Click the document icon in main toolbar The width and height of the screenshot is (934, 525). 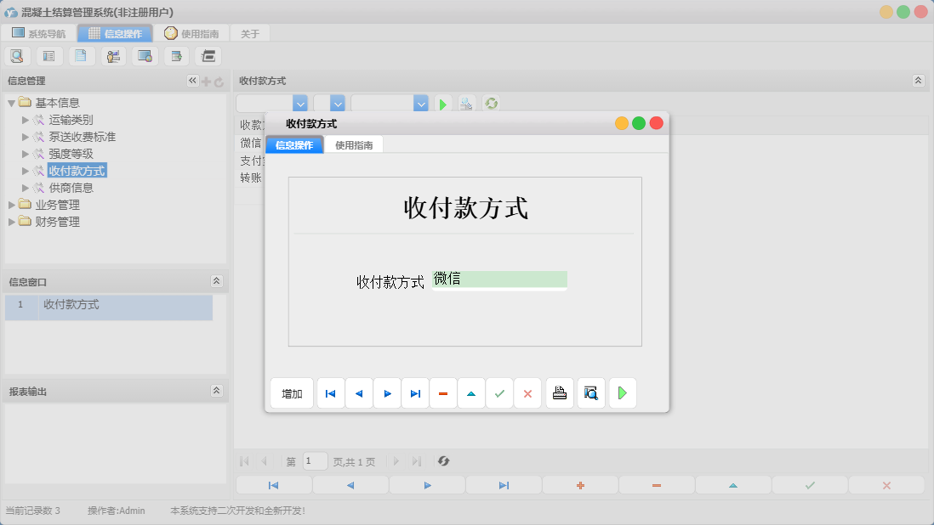(x=81, y=55)
